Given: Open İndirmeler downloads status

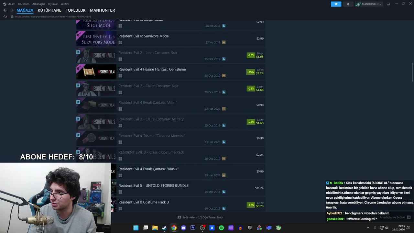Looking at the screenshot, I should pos(200,217).
